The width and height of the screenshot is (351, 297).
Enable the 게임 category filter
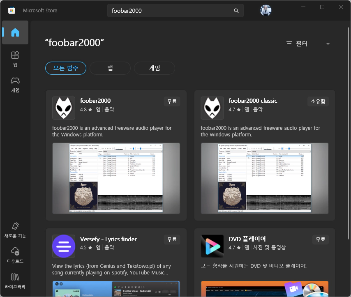[154, 68]
